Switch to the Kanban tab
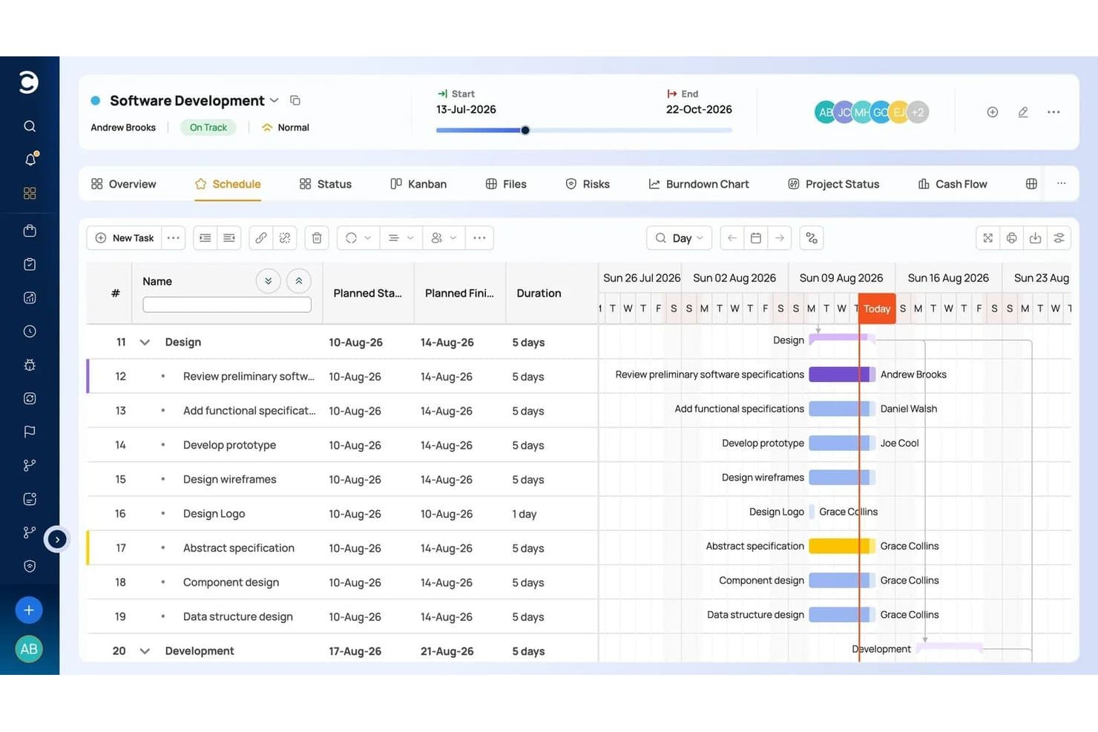The width and height of the screenshot is (1098, 732). coord(418,184)
